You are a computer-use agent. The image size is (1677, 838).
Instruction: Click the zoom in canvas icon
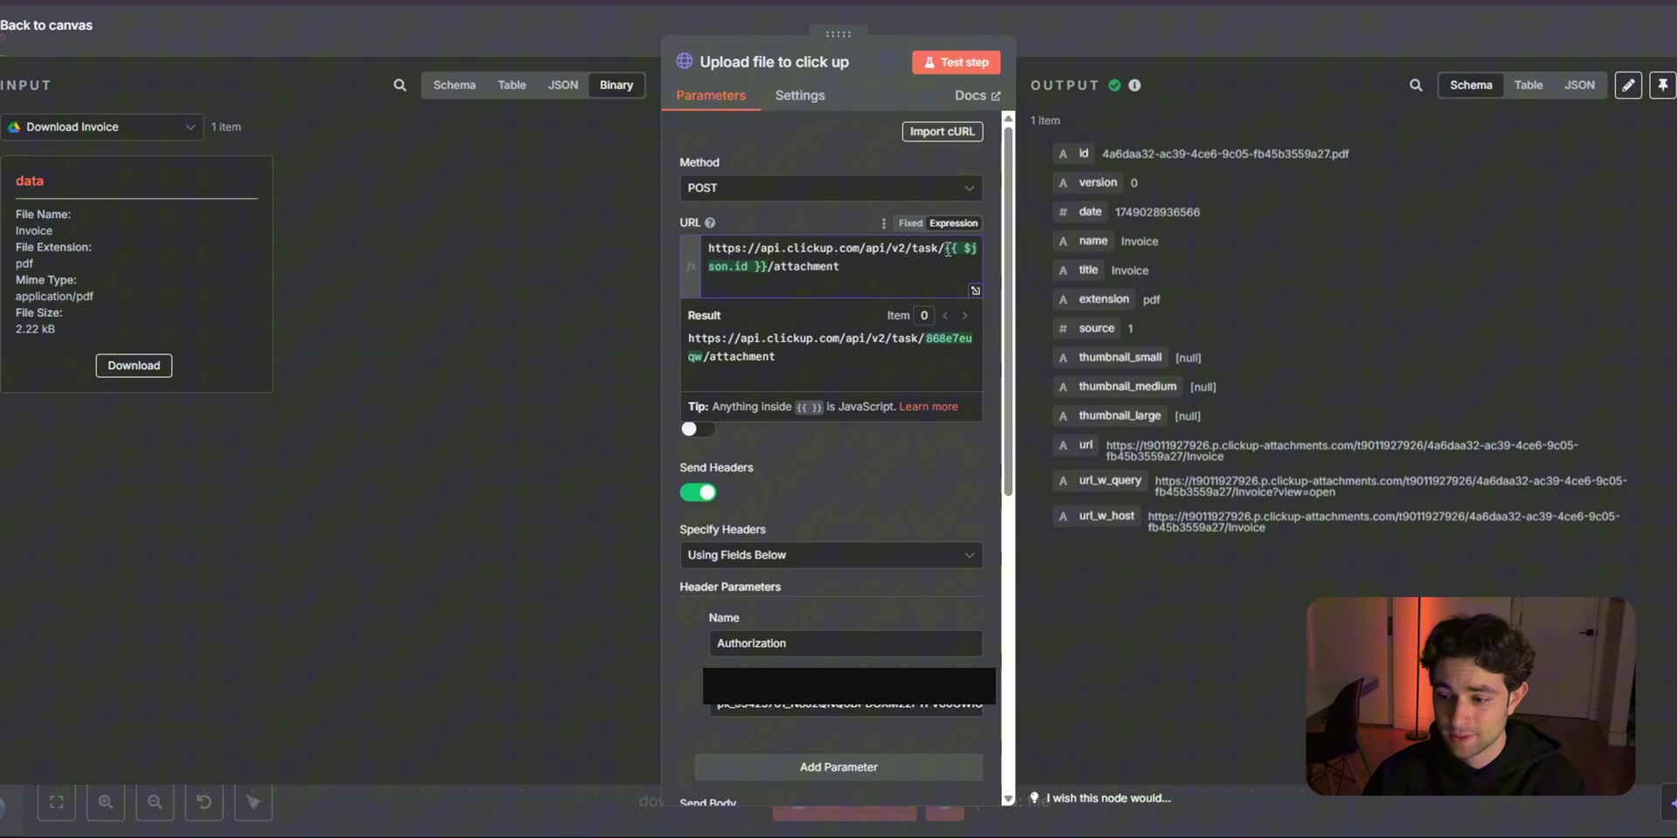click(x=106, y=802)
